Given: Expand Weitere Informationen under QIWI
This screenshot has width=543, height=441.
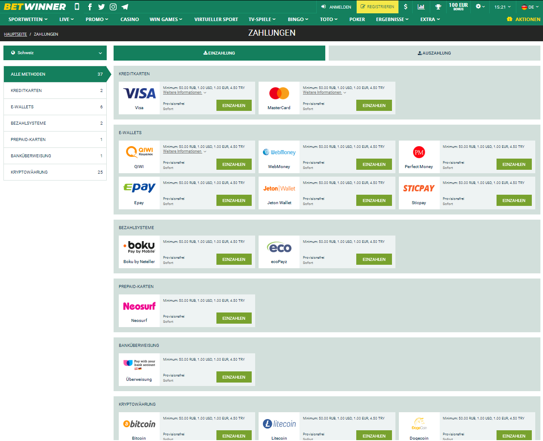Looking at the screenshot, I should pos(185,151).
